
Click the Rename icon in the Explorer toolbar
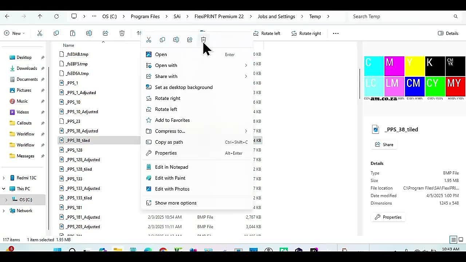pyautogui.click(x=89, y=33)
